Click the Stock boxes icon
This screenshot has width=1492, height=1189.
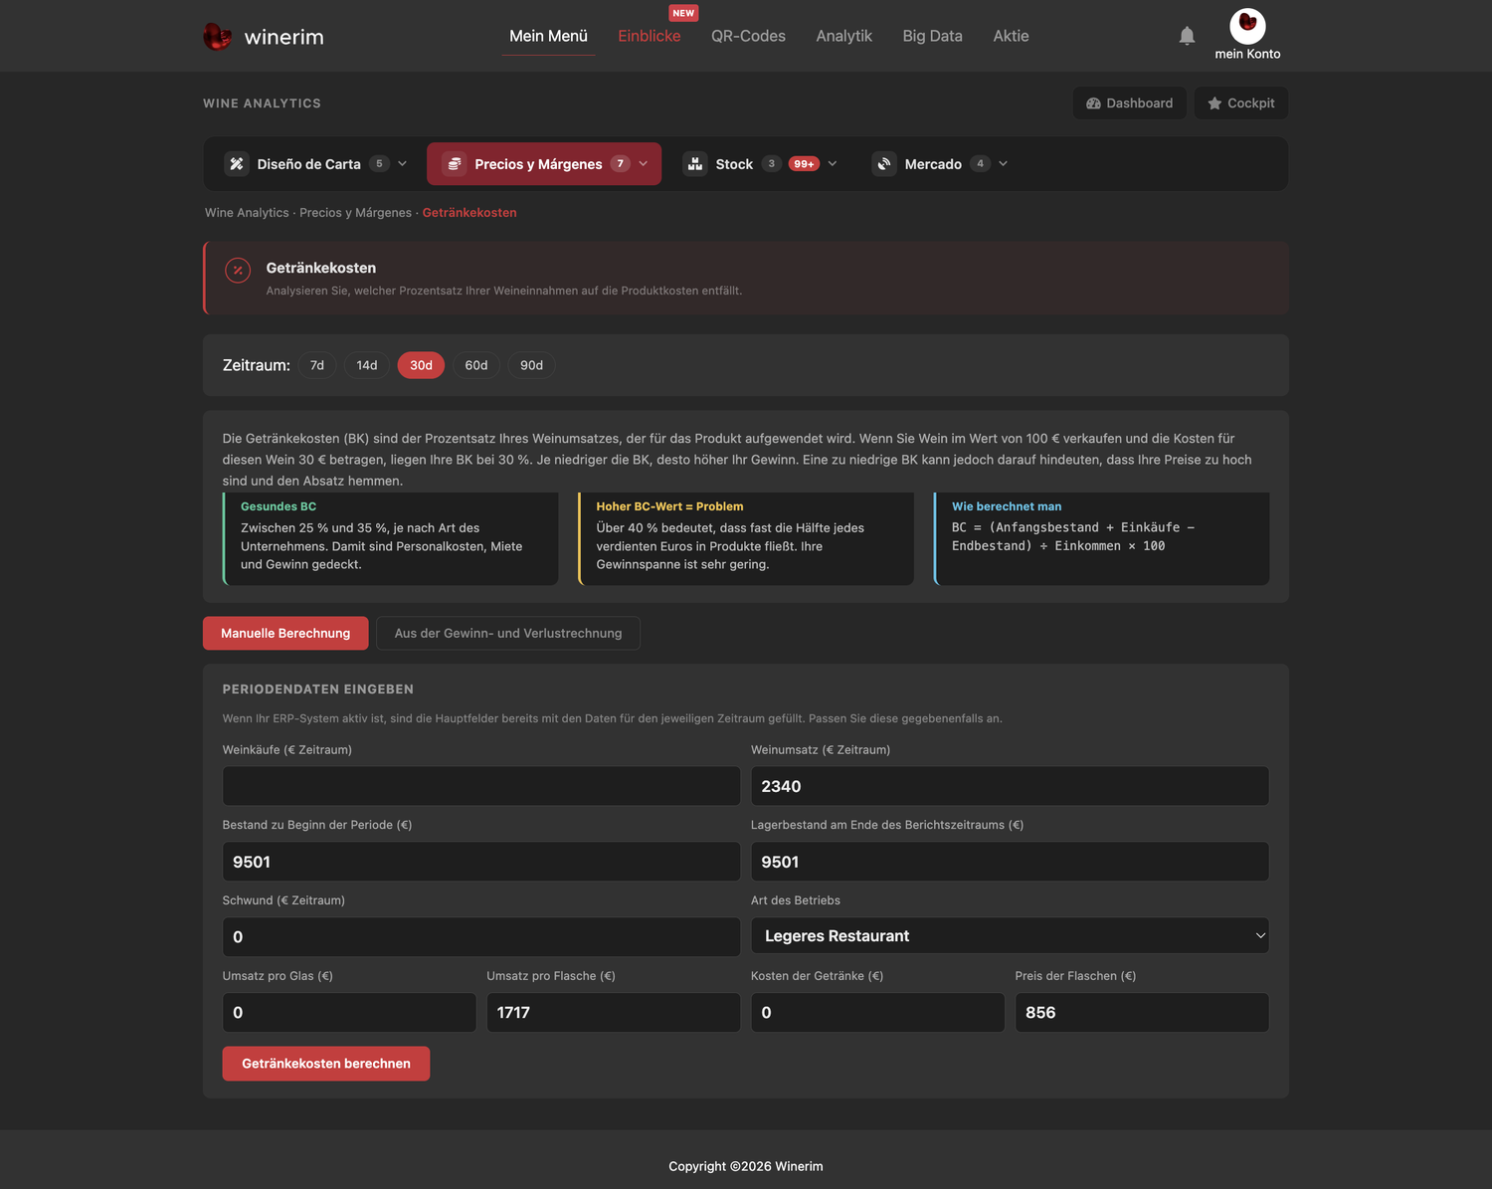(695, 164)
